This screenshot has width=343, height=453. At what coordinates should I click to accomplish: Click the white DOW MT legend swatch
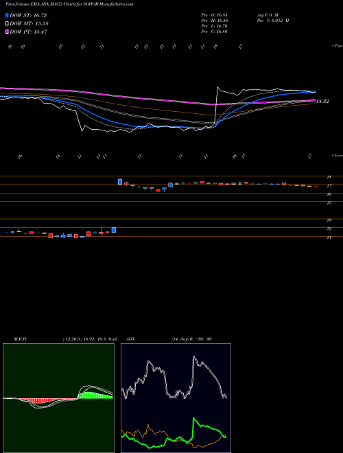pyautogui.click(x=7, y=24)
